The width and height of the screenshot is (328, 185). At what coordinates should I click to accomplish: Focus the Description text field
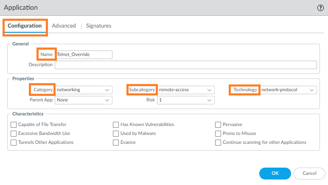tap(185, 64)
